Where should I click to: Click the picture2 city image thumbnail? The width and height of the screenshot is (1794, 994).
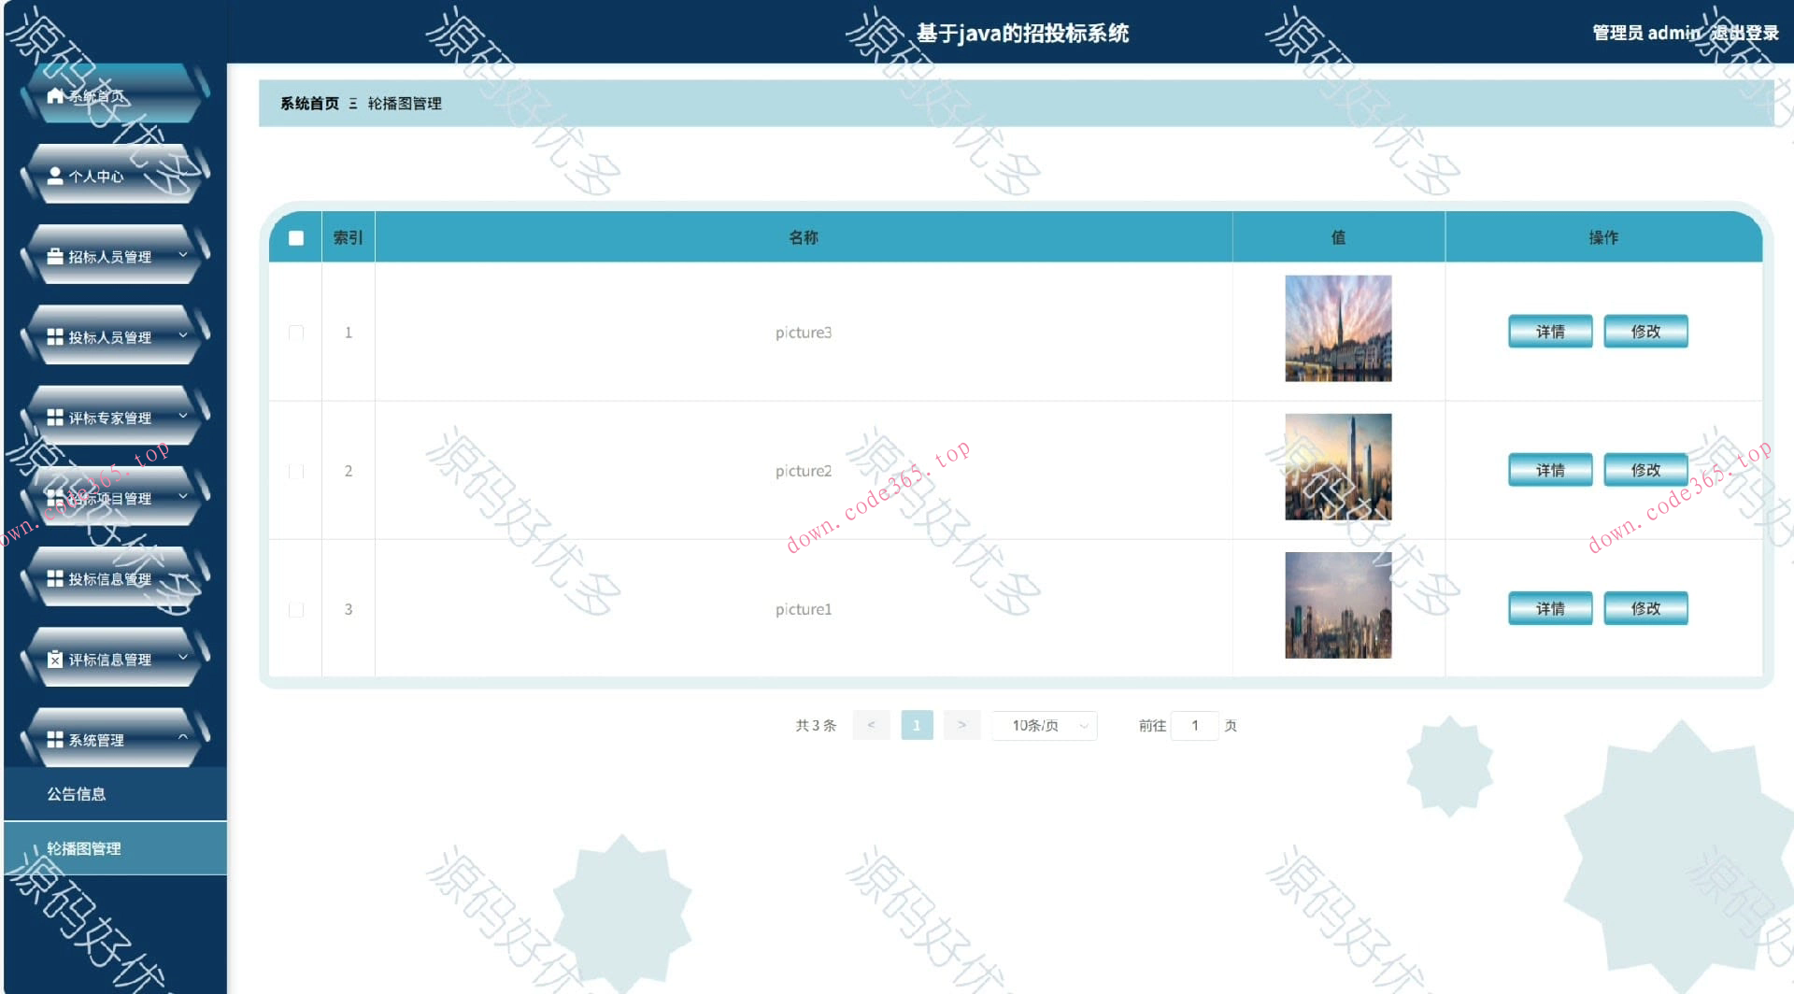1338,467
